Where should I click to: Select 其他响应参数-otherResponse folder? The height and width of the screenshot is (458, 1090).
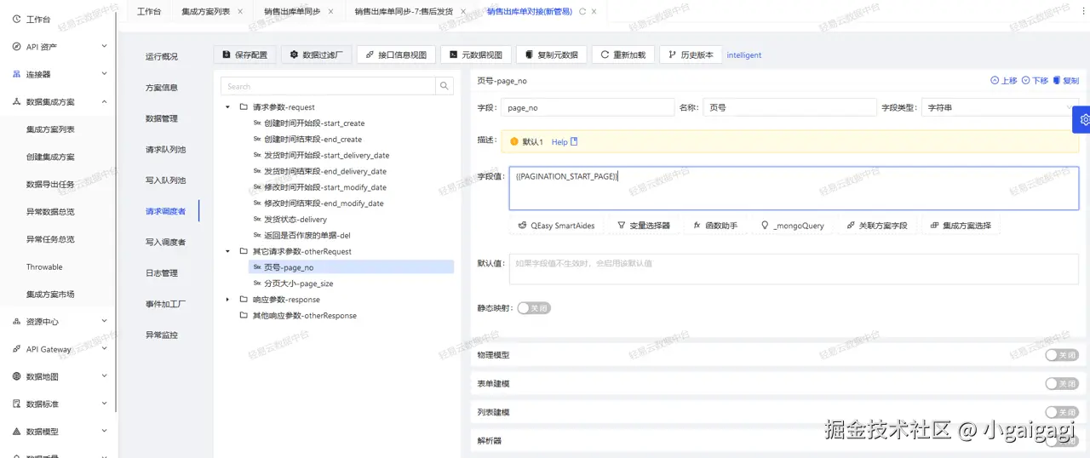point(304,316)
